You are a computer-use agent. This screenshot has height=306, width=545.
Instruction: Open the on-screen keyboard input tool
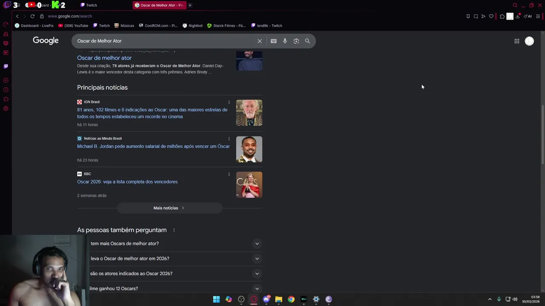click(273, 41)
